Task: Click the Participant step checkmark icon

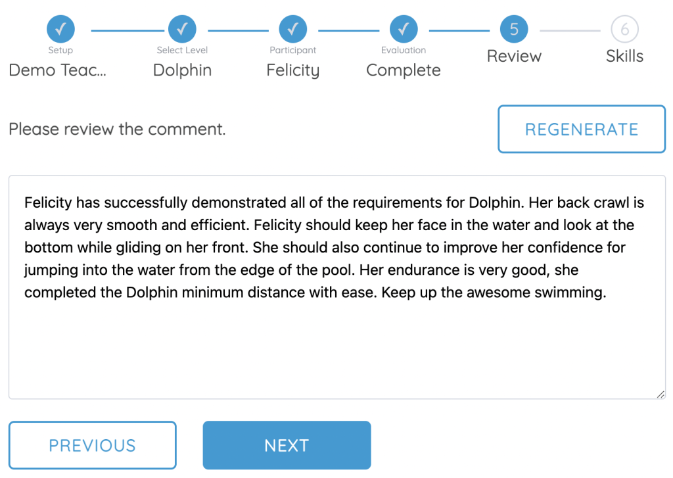Action: click(x=292, y=29)
